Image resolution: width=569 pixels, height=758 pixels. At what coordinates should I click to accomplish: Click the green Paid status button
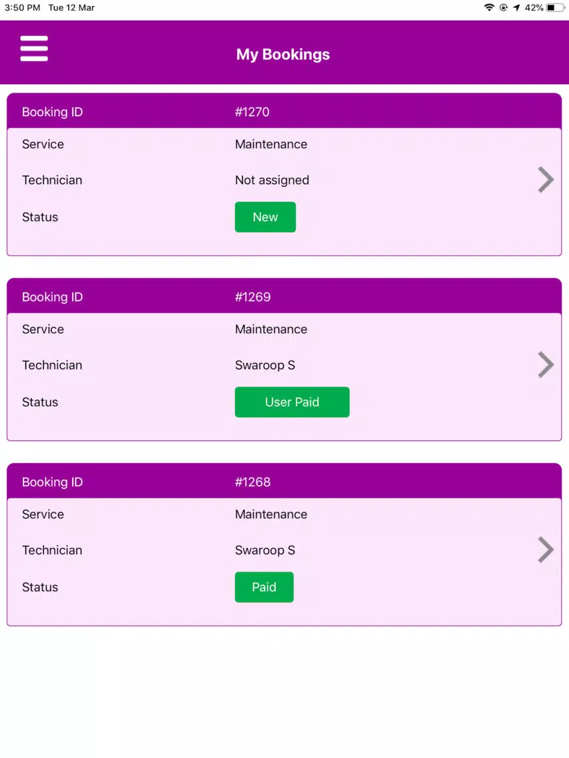tap(264, 587)
